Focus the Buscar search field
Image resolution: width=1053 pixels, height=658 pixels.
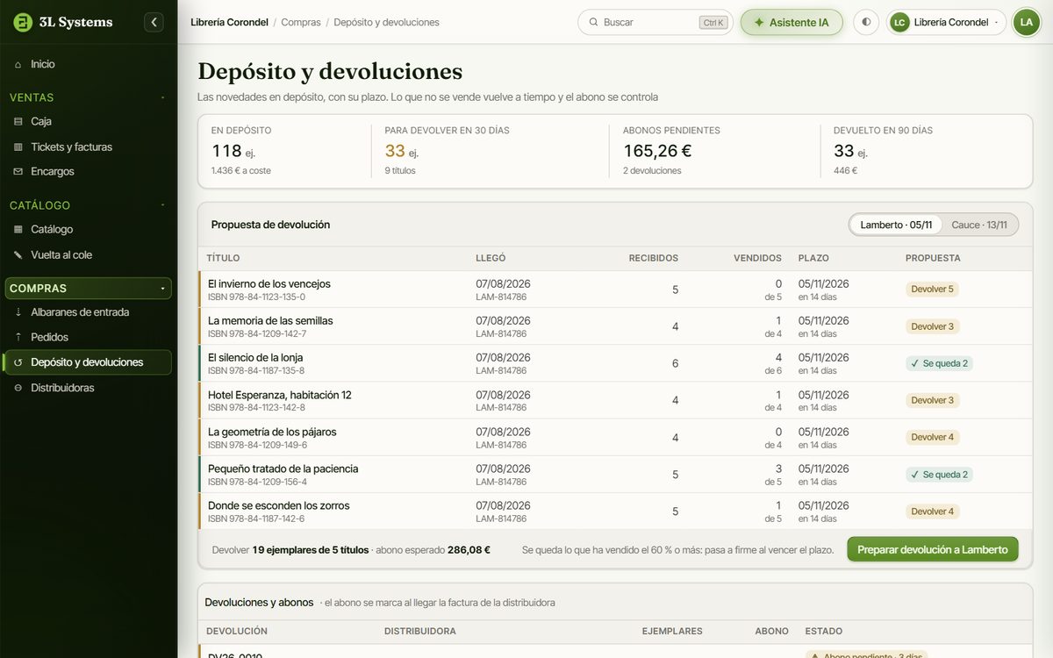pyautogui.click(x=655, y=22)
